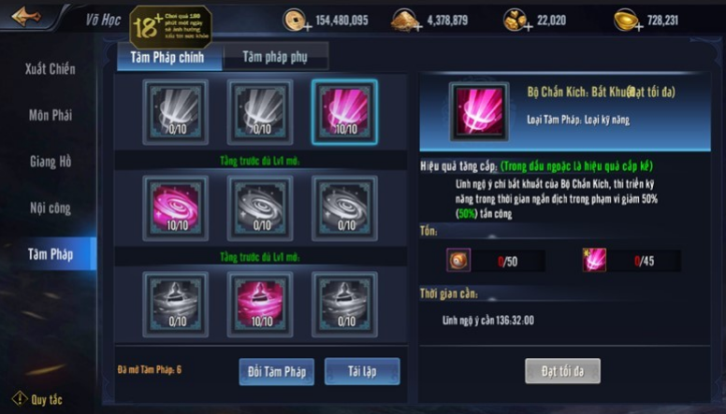The image size is (726, 414).
Task: Tap the back arrow icon
Action: 26,17
